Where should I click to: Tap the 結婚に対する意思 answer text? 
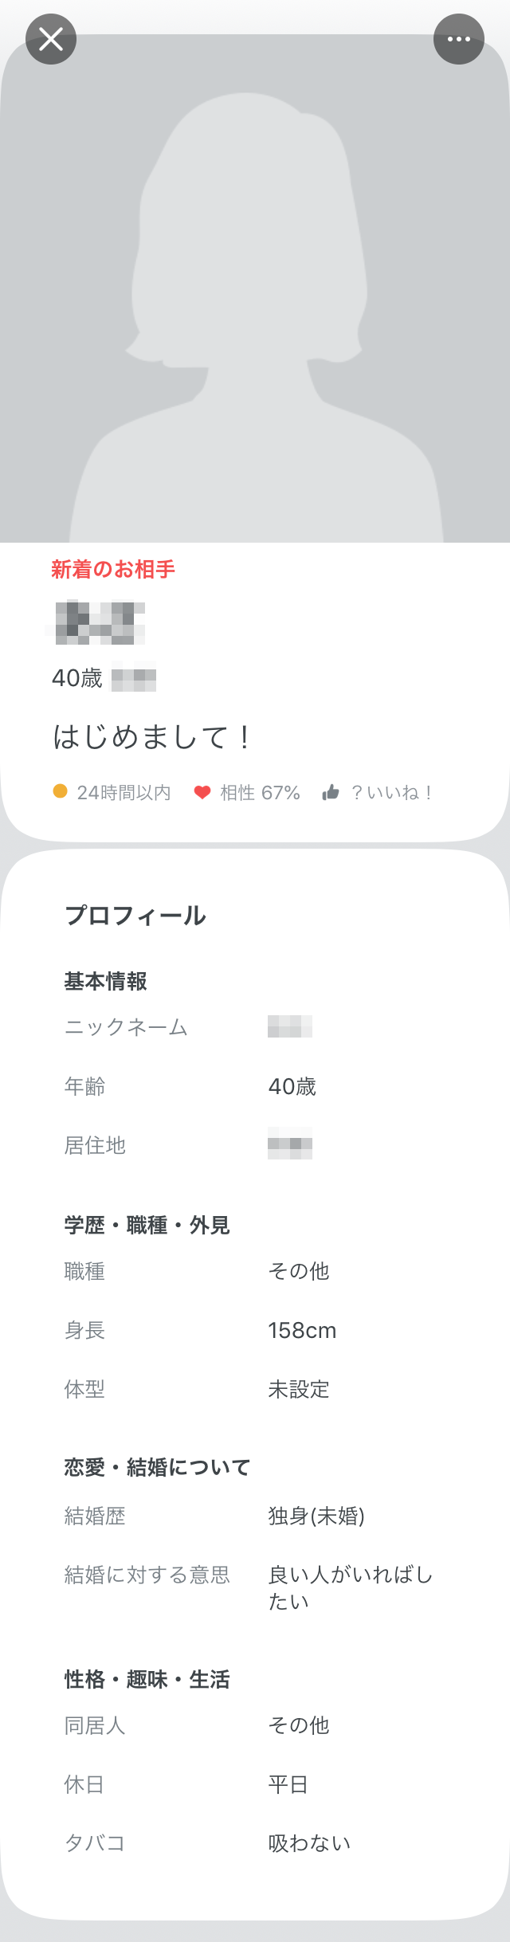(x=351, y=1588)
